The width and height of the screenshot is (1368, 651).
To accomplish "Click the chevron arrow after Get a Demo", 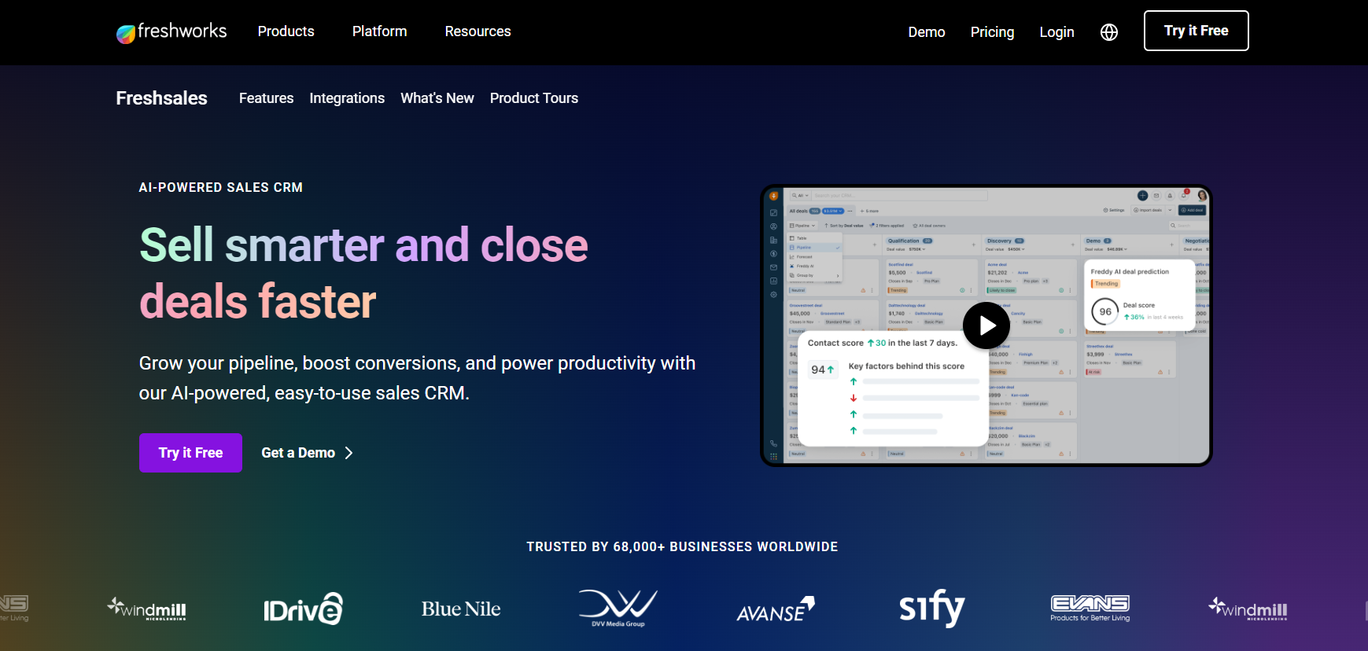I will pyautogui.click(x=349, y=453).
